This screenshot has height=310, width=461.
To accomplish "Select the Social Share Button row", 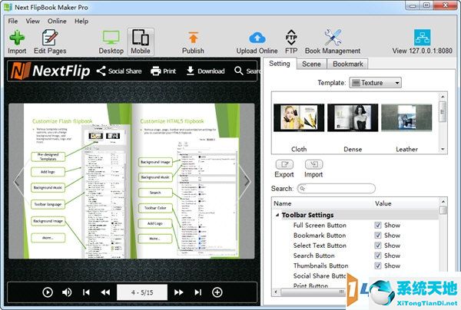I will [320, 276].
